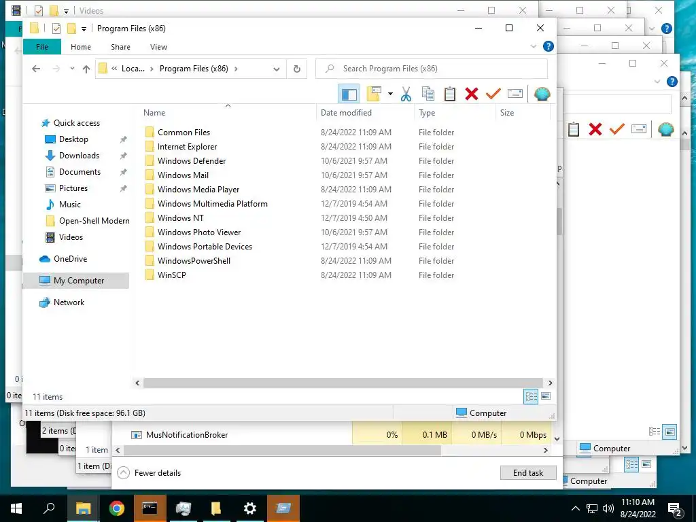Open Network in the navigation pane
696x522 pixels.
click(x=69, y=302)
